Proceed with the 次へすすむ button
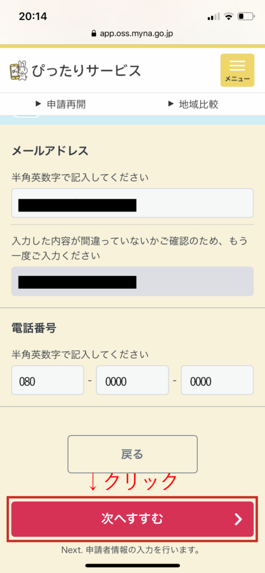The width and height of the screenshot is (265, 573). (132, 519)
